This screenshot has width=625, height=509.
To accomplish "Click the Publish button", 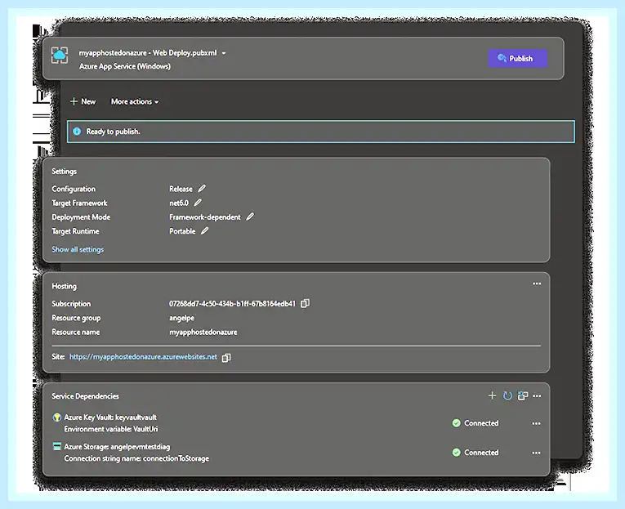I will [517, 58].
